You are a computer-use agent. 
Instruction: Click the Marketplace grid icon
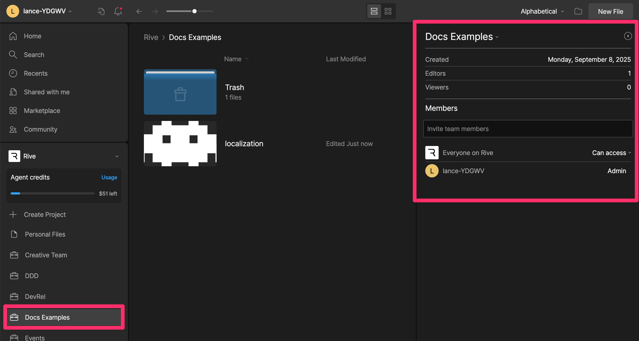[x=13, y=111]
